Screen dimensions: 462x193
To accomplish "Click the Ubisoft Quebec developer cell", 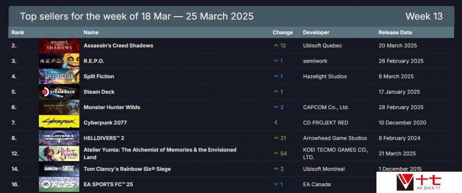I will pyautogui.click(x=323, y=46).
